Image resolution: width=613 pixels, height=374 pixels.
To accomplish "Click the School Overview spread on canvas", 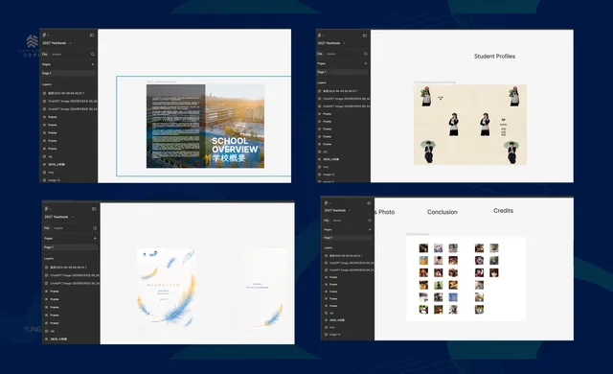I will coord(205,126).
